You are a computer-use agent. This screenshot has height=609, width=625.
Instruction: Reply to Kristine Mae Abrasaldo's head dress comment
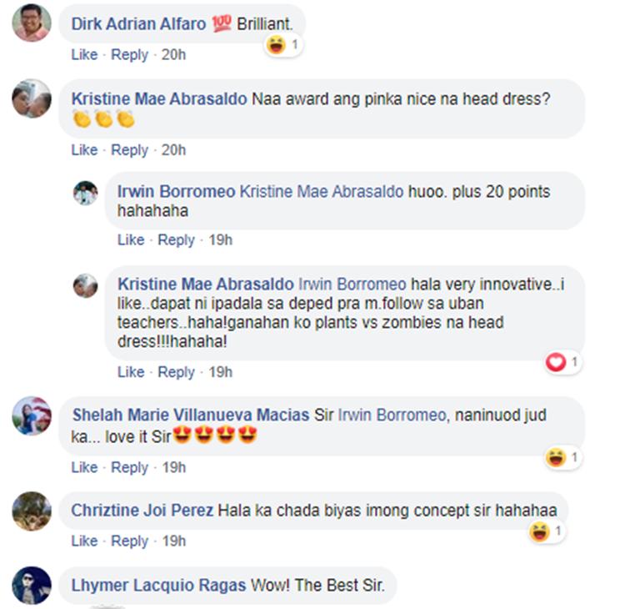tap(129, 150)
